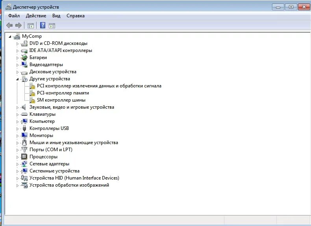311x226 pixels.
Task: Click the Клавиатуры keyboard icon
Action: pyautogui.click(x=24, y=114)
